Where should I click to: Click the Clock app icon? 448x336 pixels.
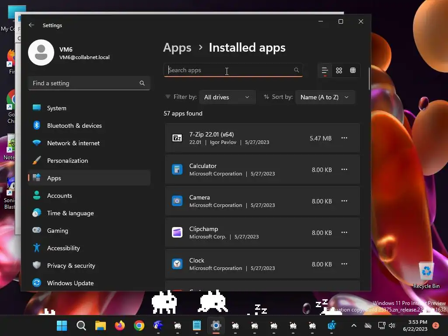point(177,264)
